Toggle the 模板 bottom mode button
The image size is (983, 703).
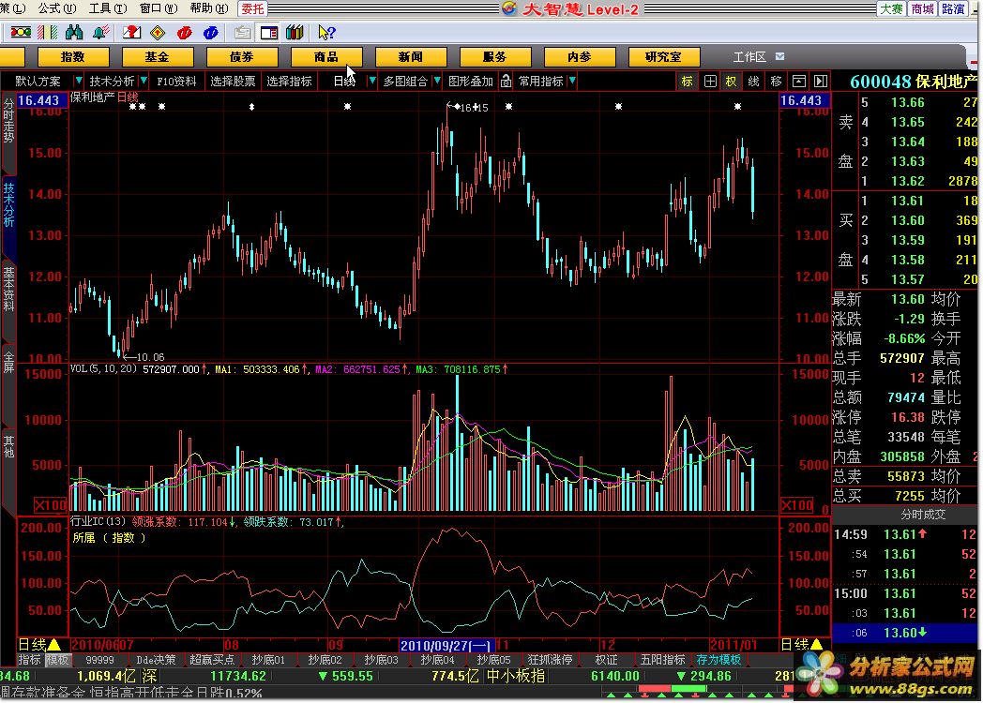click(x=57, y=660)
